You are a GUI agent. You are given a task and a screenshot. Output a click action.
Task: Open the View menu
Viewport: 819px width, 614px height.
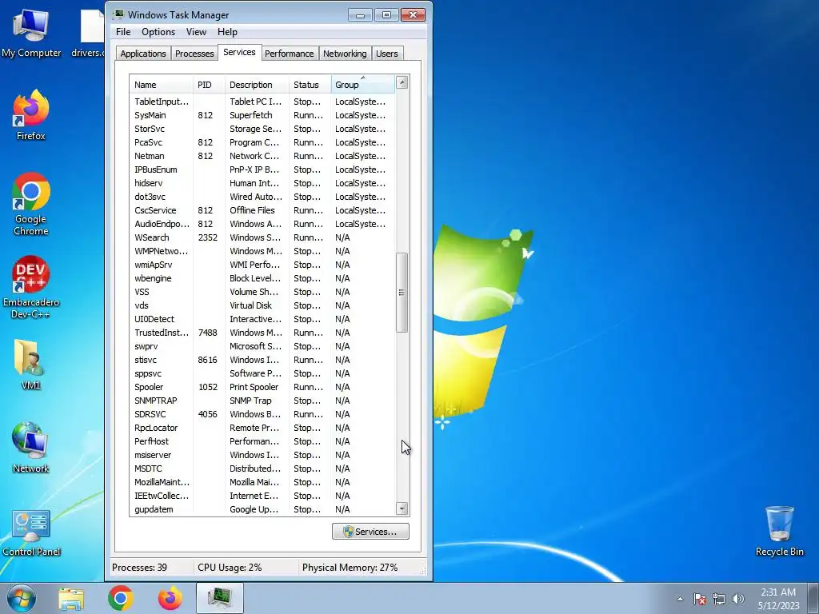coord(196,32)
